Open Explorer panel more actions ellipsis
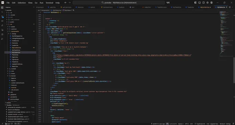The width and height of the screenshot is (235, 125). (x=34, y=7)
